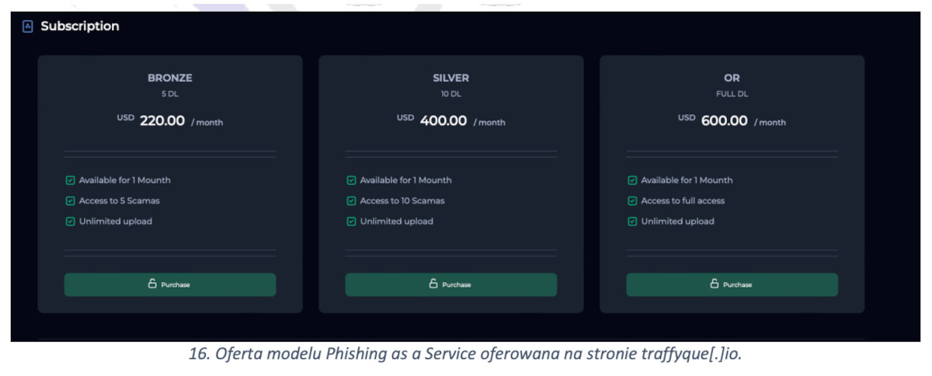Toggle Bronze 'Available for 1 Mounth' checkbox
The image size is (932, 376).
point(70,180)
